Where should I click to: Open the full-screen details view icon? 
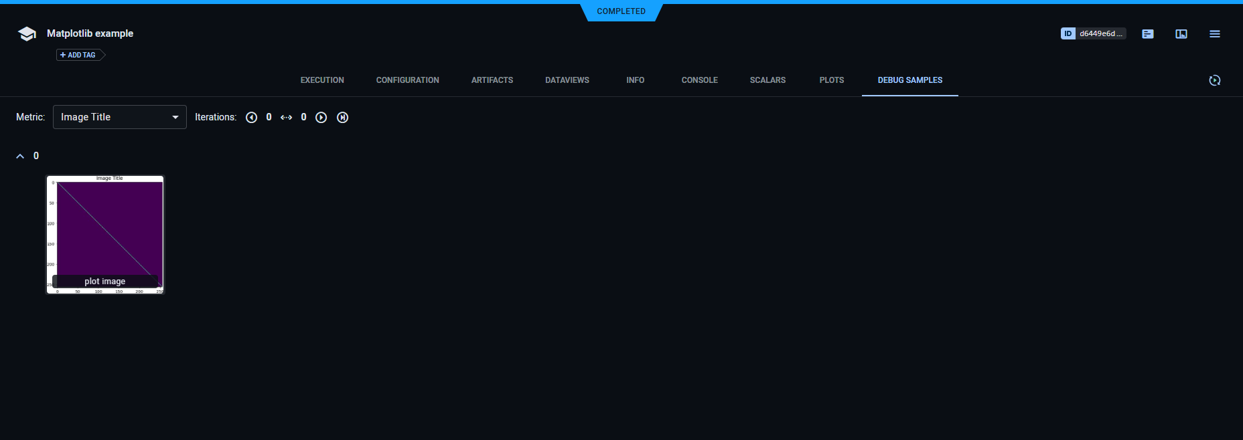point(1181,33)
